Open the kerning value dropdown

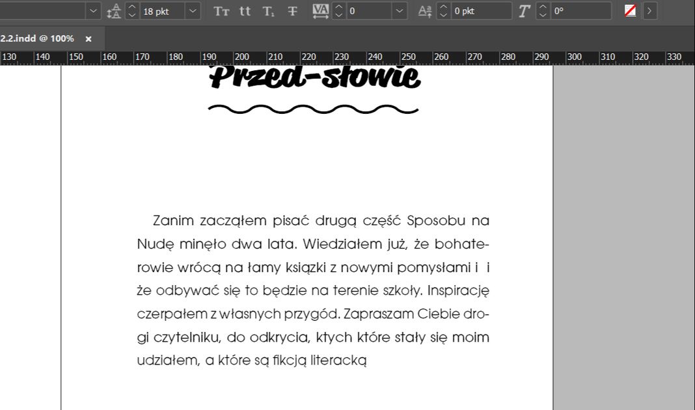(399, 11)
